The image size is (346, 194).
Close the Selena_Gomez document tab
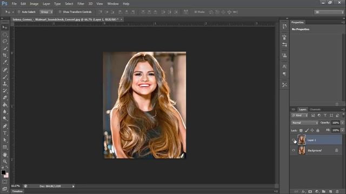[121, 19]
